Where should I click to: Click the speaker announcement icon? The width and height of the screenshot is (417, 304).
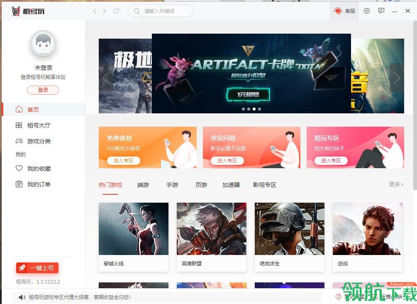coord(22,297)
